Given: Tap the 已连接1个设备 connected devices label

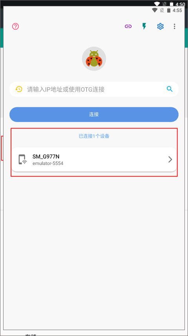Looking at the screenshot, I should 94,136.
